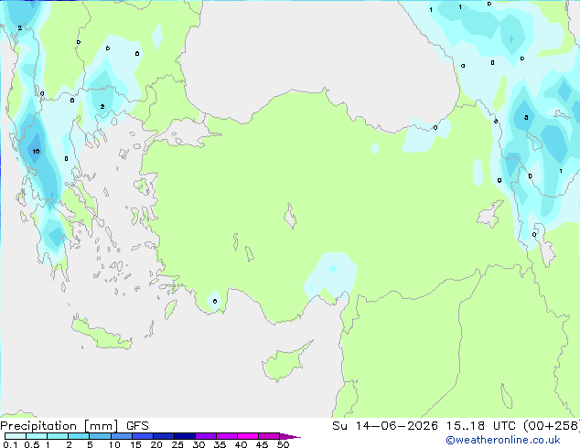Select the 0.5–1 mm legend swatch
The image size is (580, 448).
pyautogui.click(x=37, y=436)
